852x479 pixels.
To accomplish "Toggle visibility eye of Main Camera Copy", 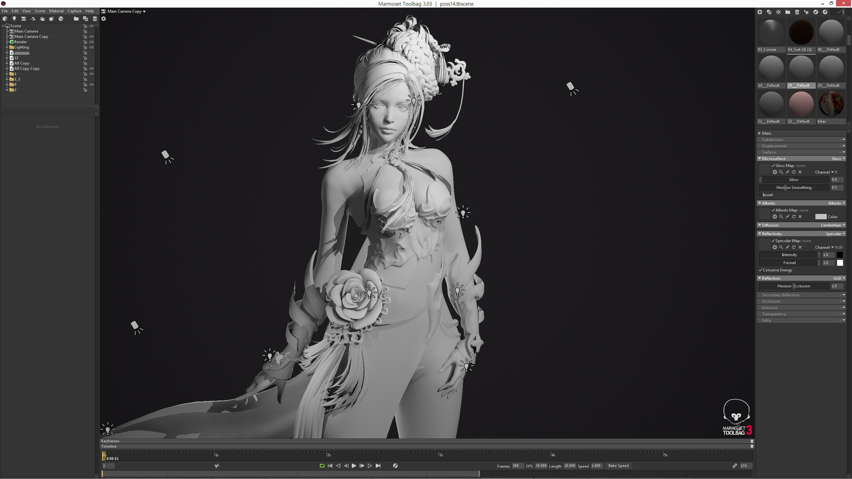I will (x=92, y=37).
